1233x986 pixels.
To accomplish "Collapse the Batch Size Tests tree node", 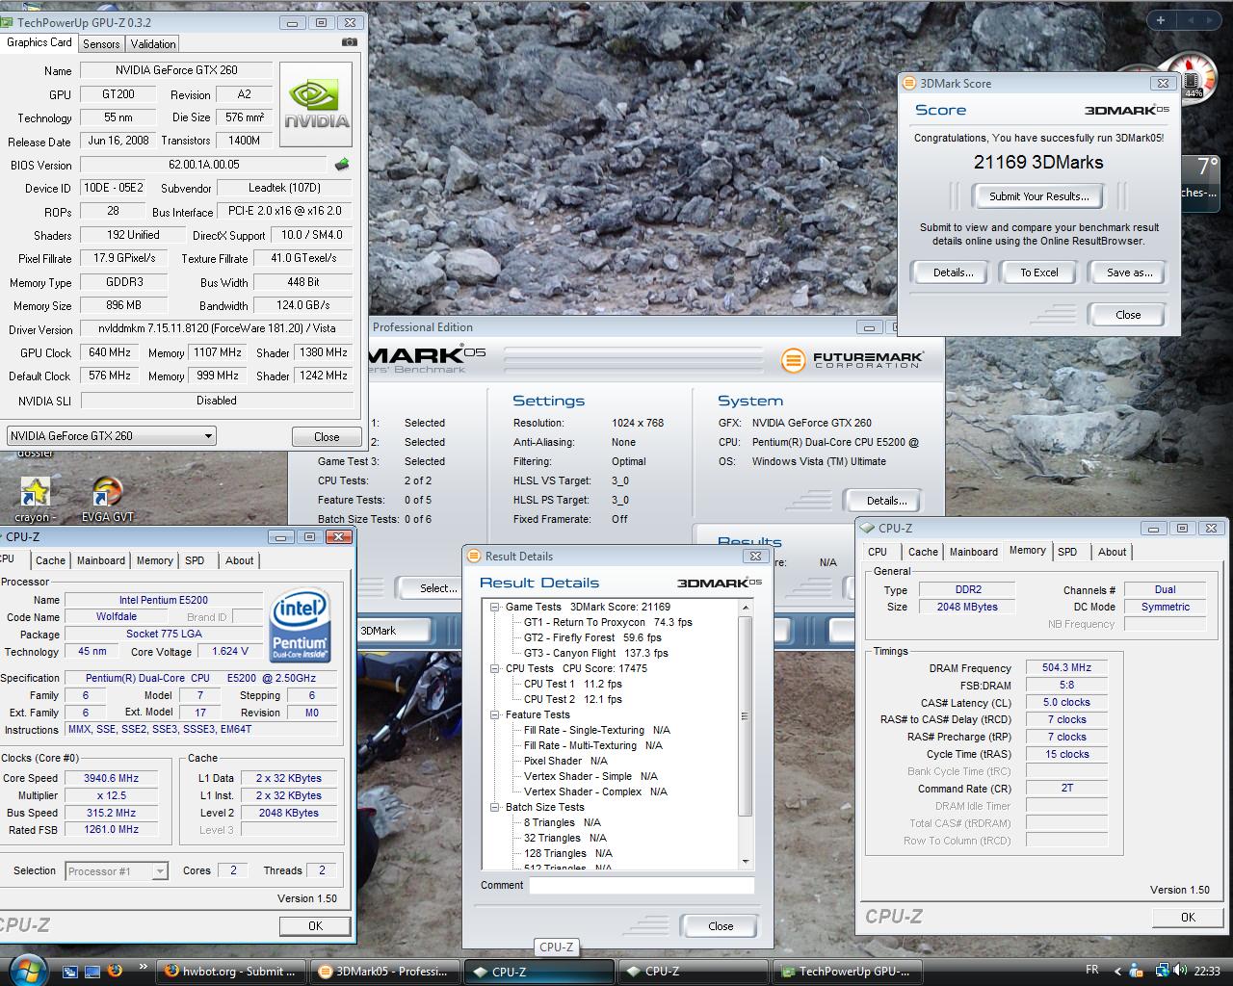I will point(495,807).
